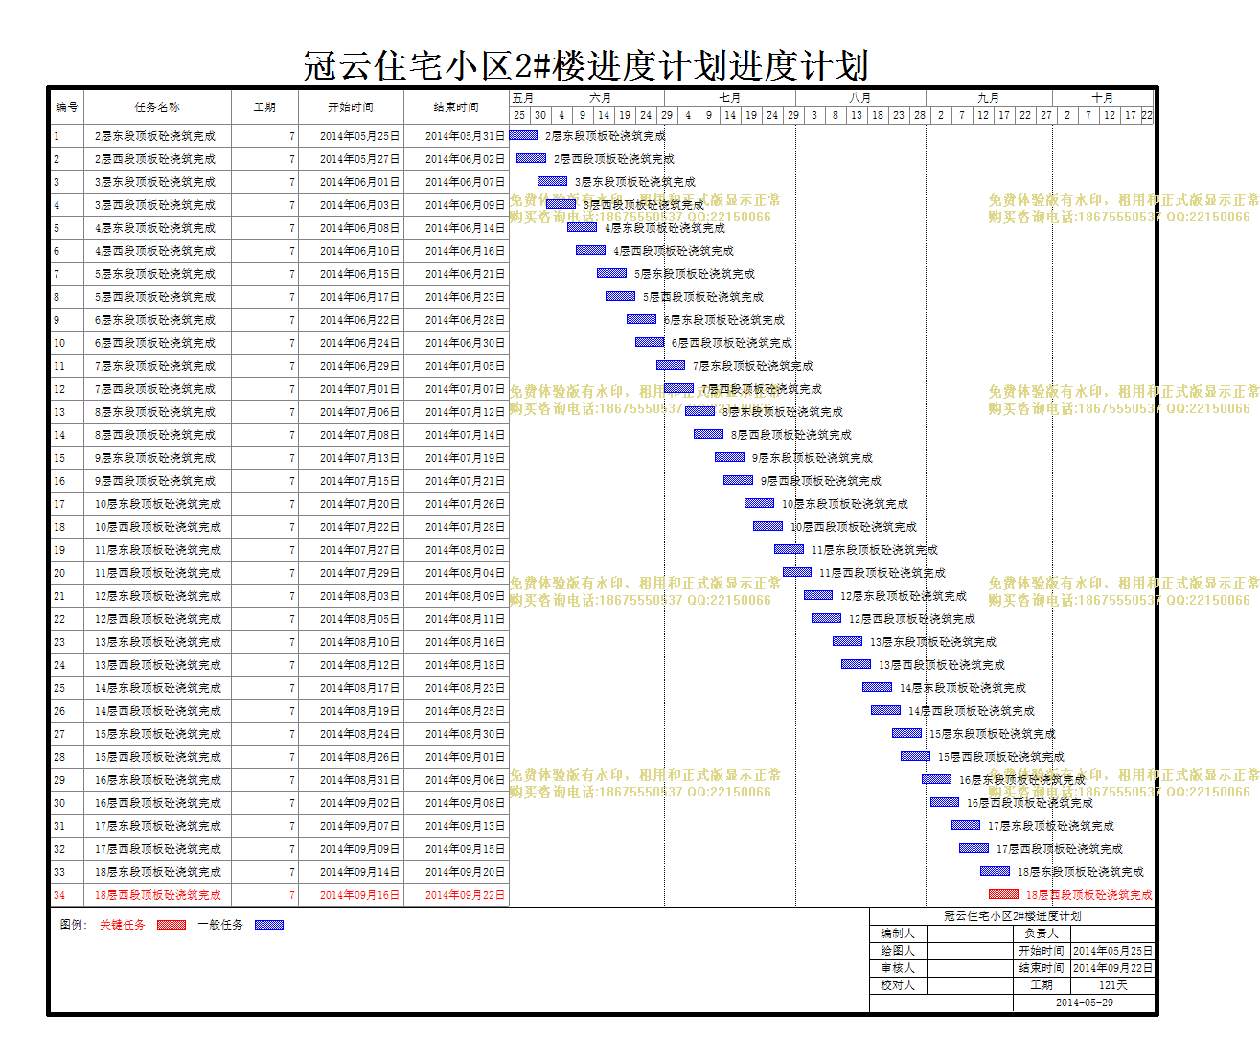1260x1061 pixels.
Task: Click the 十月 month header in timeline
Action: pyautogui.click(x=1103, y=98)
